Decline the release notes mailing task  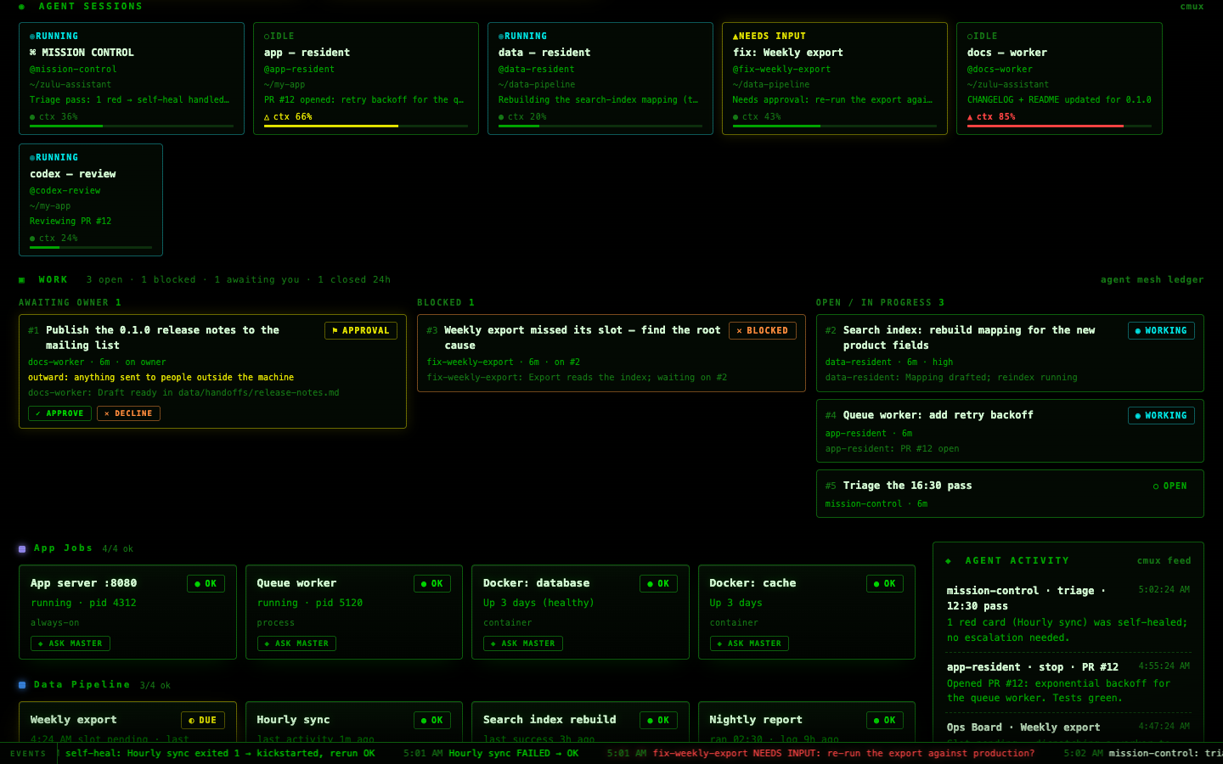(x=128, y=413)
